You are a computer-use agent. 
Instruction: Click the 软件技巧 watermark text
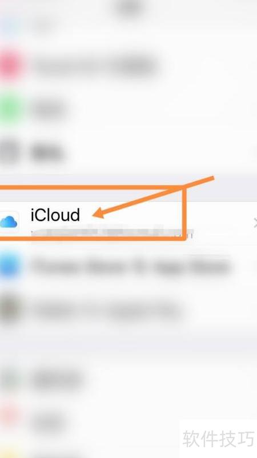[x=218, y=439]
